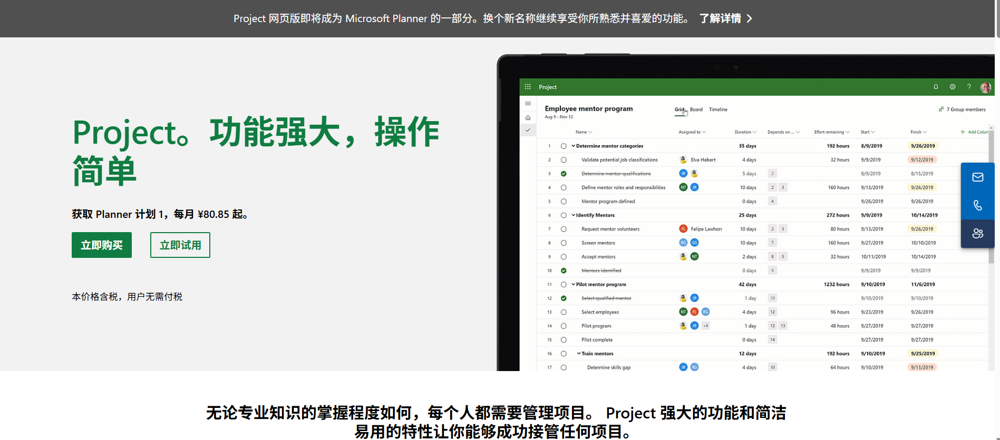Viewport: 1000px width, 440px height.
Task: Select the checkmark icon in sidebar
Action: (528, 130)
